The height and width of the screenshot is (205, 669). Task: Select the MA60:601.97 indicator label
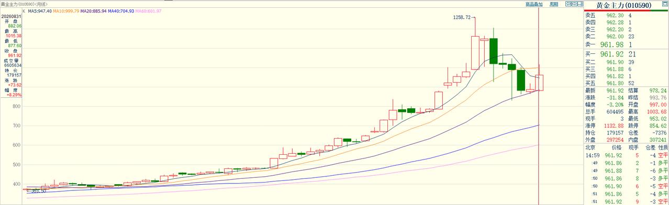tap(148, 11)
